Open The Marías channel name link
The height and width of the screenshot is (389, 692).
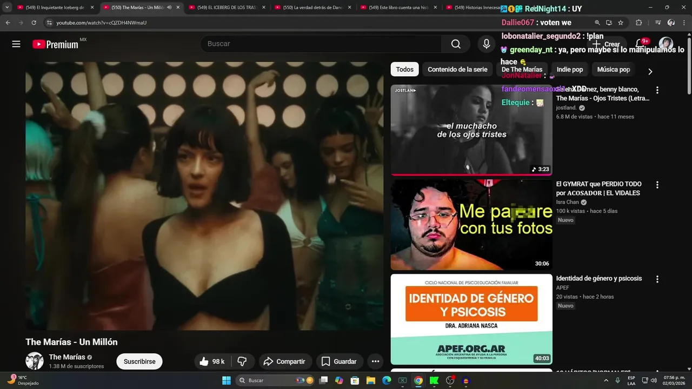click(67, 357)
